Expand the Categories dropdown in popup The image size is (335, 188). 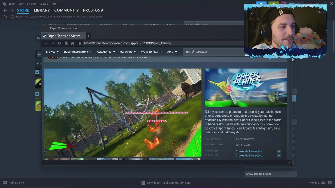tap(106, 52)
